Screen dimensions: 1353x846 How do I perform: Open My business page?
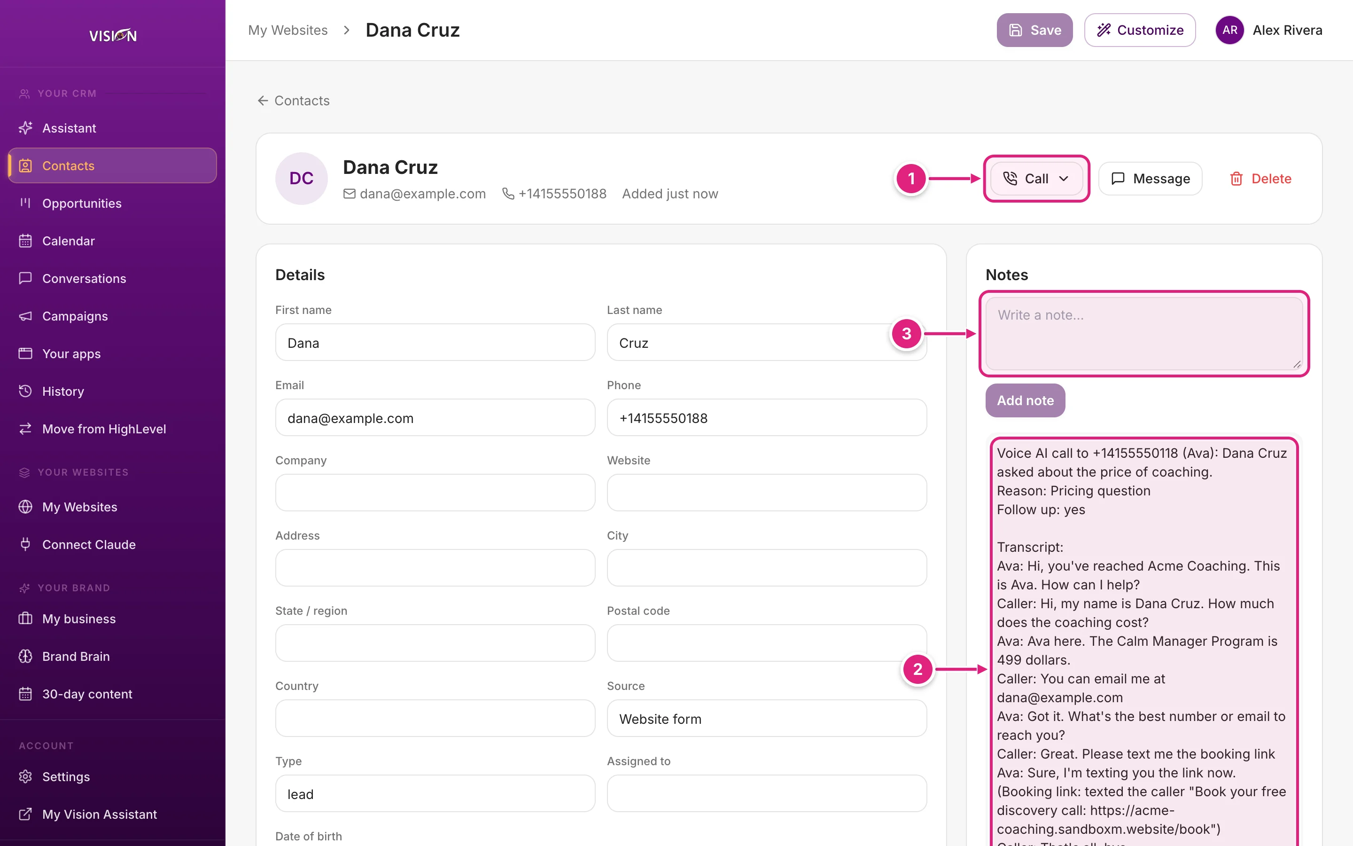coord(112,619)
